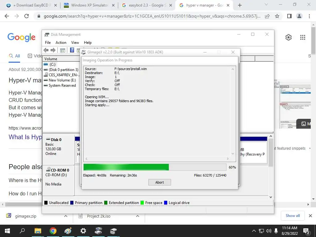Screen dimensions: 316x237
Task: Click the Google logo
Action: click(x=22, y=37)
